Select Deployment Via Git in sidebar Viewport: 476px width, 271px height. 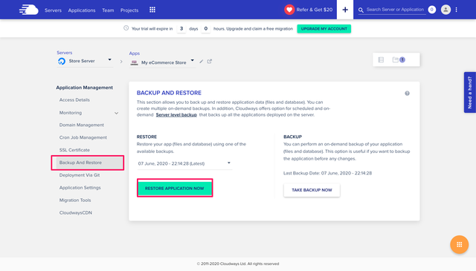pos(80,175)
